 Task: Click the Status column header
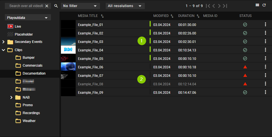(x=245, y=16)
